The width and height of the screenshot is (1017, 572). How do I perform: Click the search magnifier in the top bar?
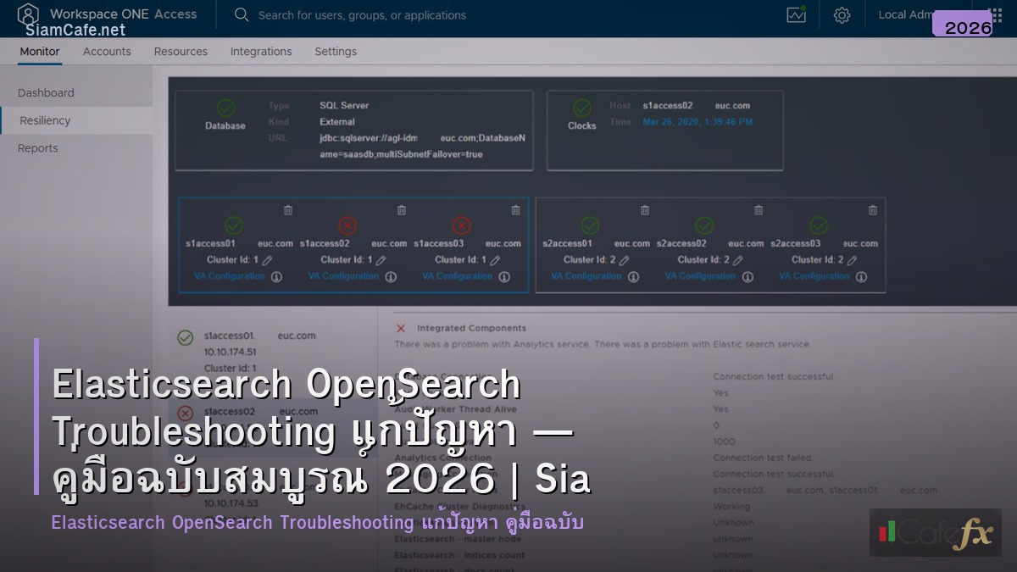tap(242, 15)
